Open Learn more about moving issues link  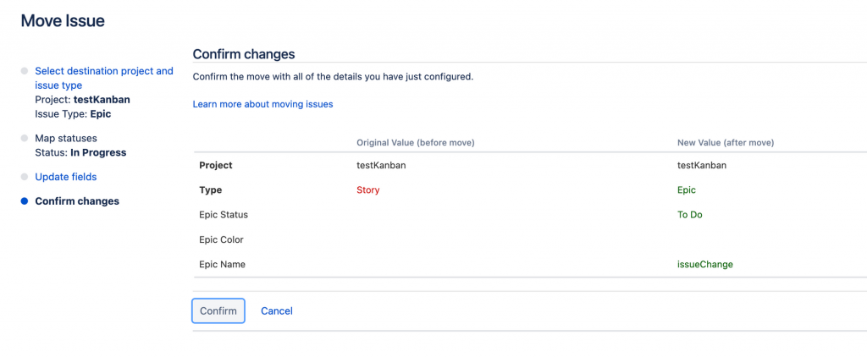262,104
